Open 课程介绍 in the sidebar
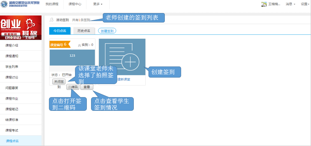This screenshot has height=146, width=311. tap(12, 45)
